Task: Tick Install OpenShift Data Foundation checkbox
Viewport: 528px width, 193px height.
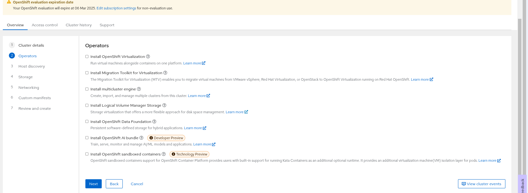Action: tap(87, 122)
